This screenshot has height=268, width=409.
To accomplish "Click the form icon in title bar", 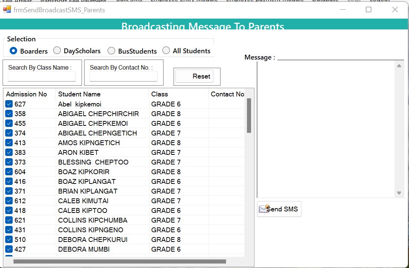I will coord(7,10).
